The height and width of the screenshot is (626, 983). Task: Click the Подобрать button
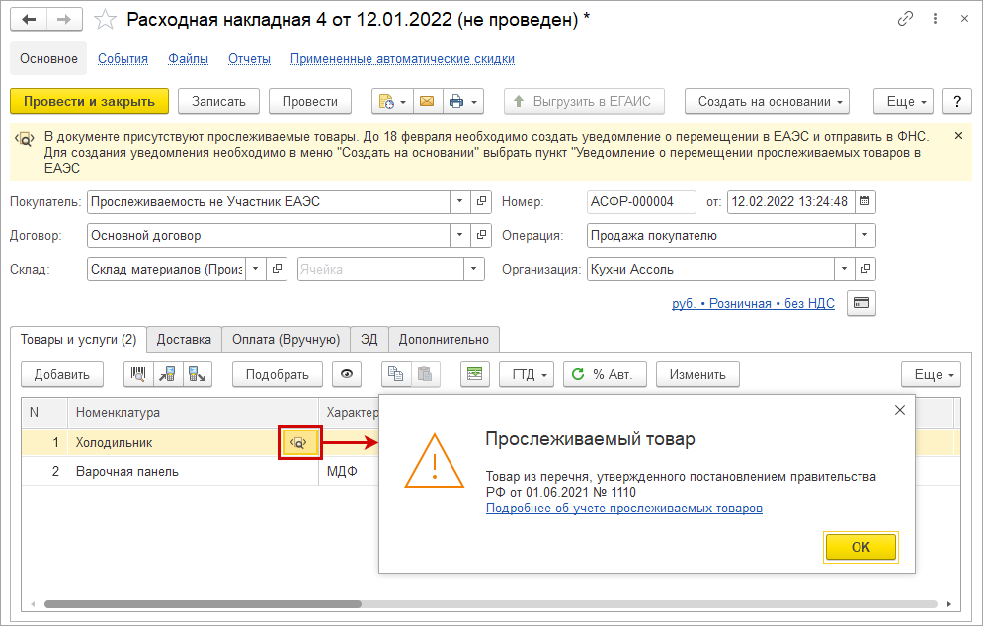pyautogui.click(x=277, y=375)
